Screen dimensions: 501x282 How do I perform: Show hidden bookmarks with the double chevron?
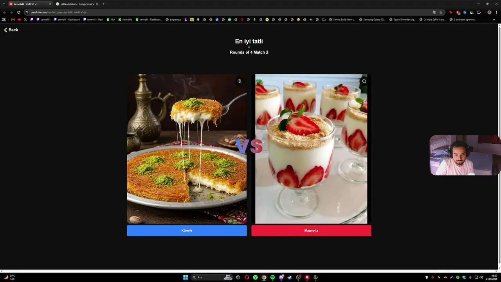click(x=494, y=20)
